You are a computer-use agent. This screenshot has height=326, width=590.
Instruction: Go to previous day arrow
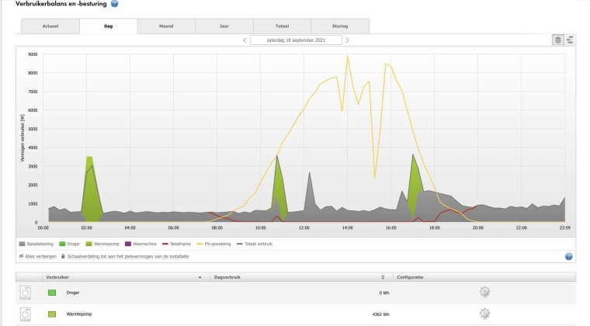point(245,40)
